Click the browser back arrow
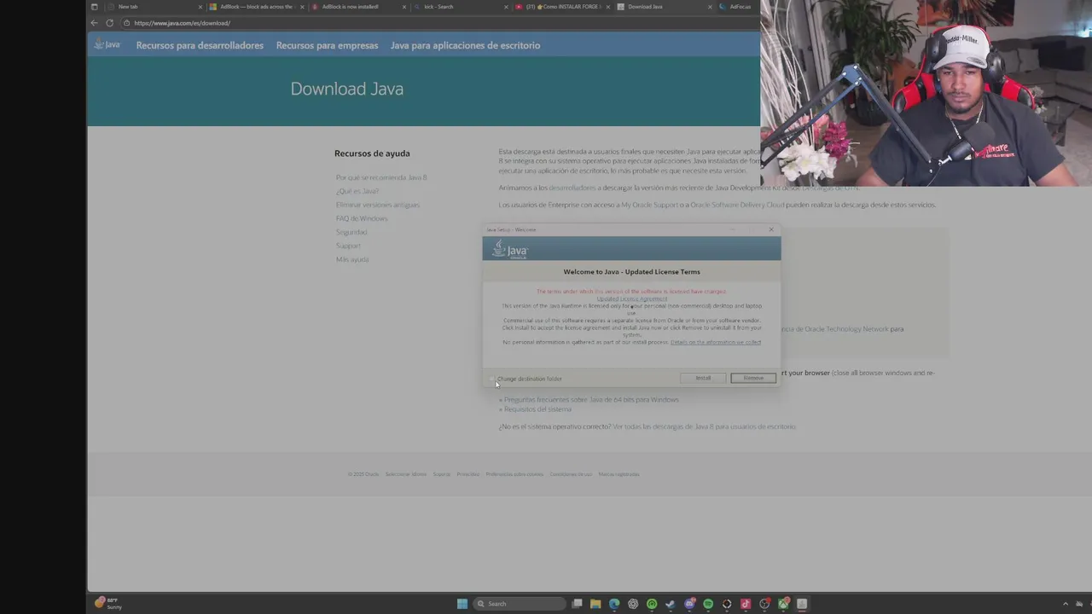This screenshot has height=614, width=1092. 94,23
